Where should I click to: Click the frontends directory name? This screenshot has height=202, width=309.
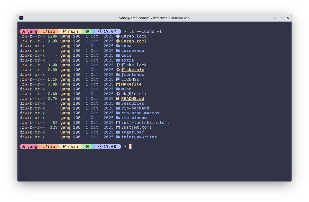pos(133,75)
